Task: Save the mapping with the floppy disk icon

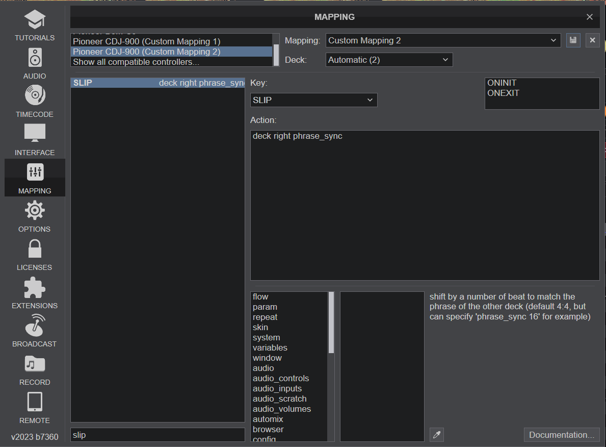Action: (573, 40)
